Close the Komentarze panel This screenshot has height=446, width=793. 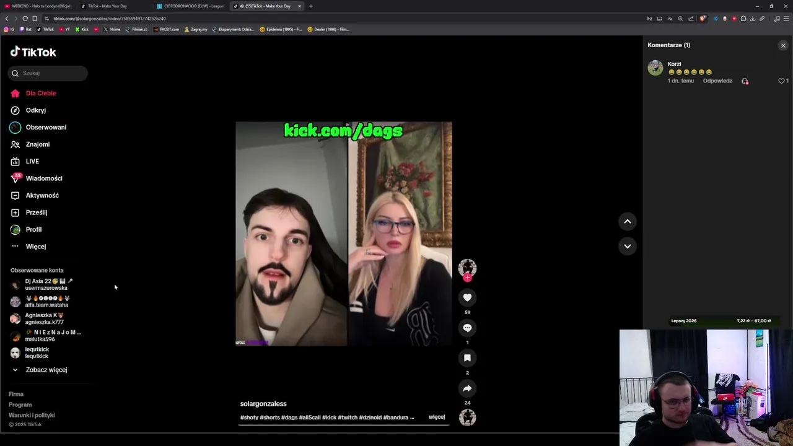point(783,45)
